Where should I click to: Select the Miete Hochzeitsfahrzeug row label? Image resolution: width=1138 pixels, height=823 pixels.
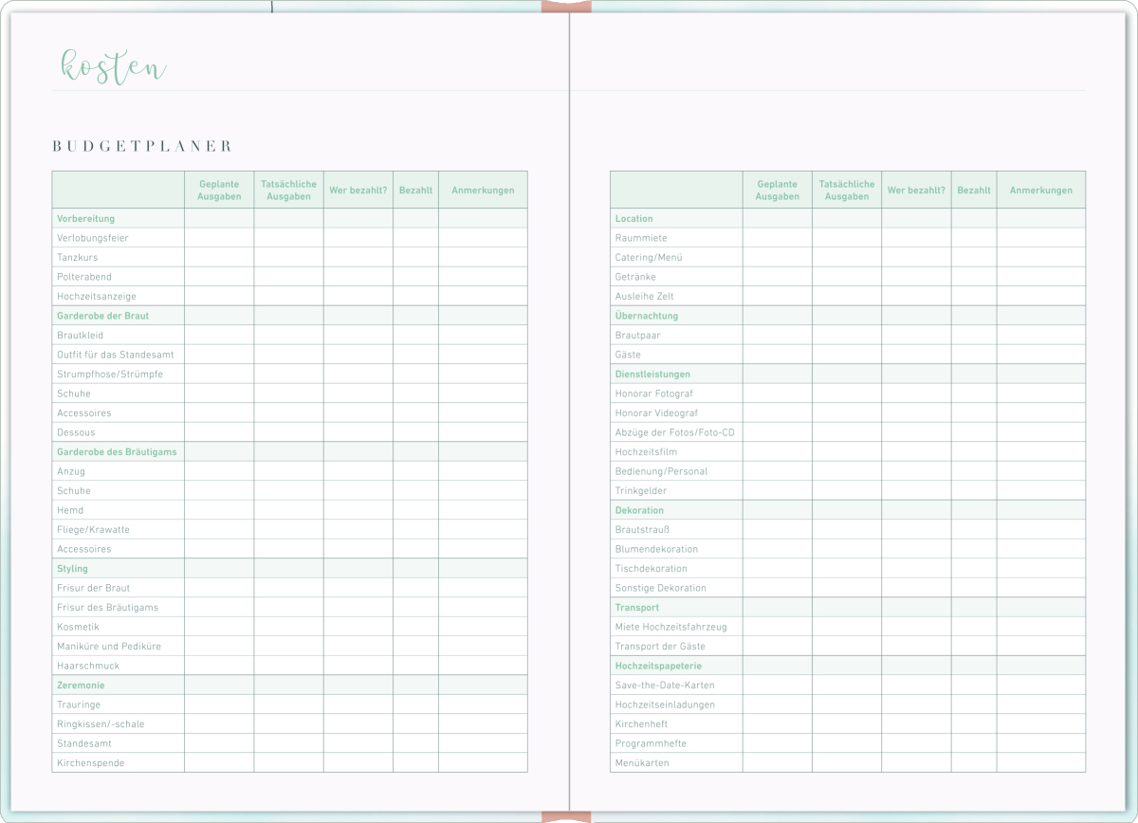coord(671,627)
